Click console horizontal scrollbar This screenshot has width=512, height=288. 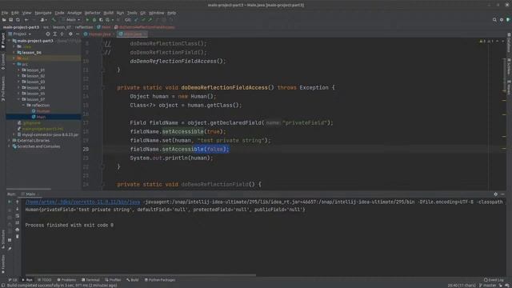tap(141, 275)
